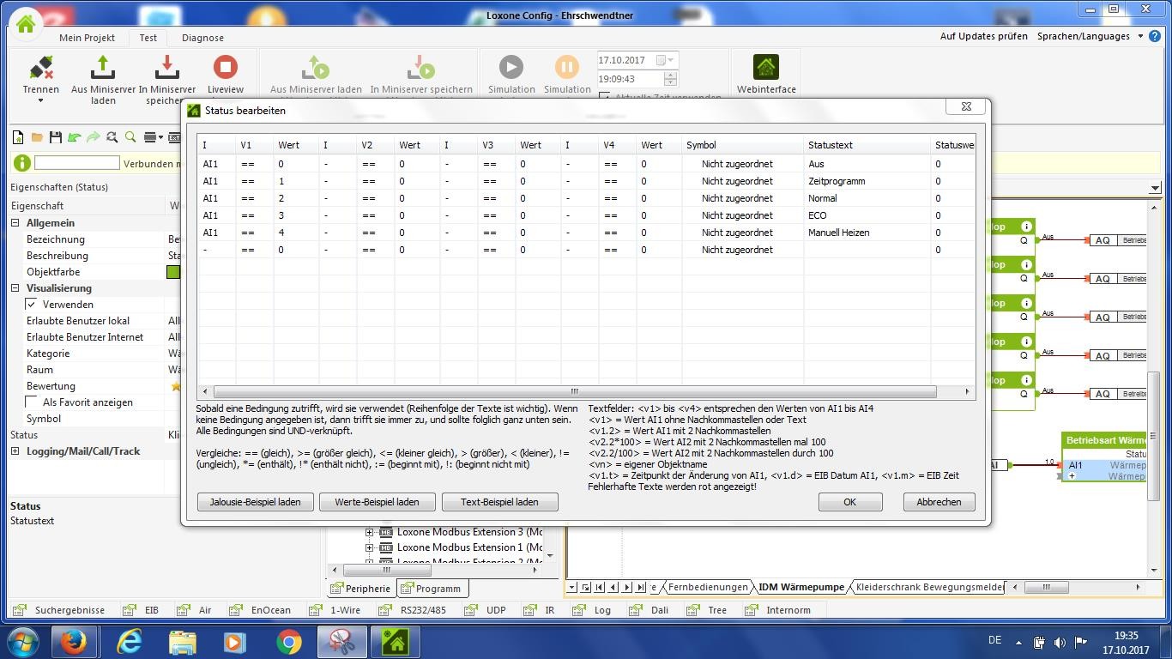The height and width of the screenshot is (659, 1172).
Task: Open Windows Explorer from the taskbar
Action: tap(182, 641)
